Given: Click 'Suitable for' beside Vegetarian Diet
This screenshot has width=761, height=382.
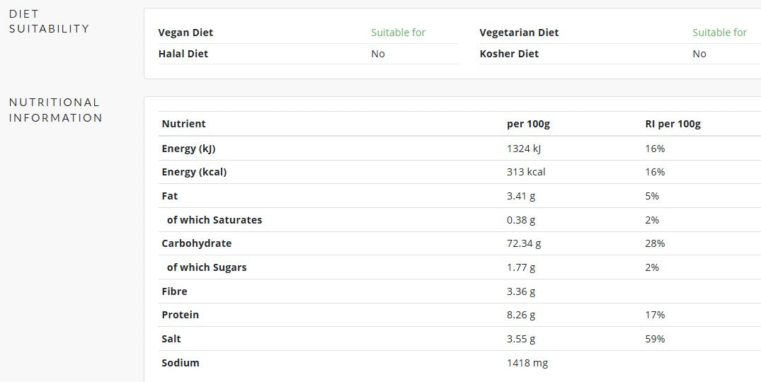Looking at the screenshot, I should click(x=719, y=33).
